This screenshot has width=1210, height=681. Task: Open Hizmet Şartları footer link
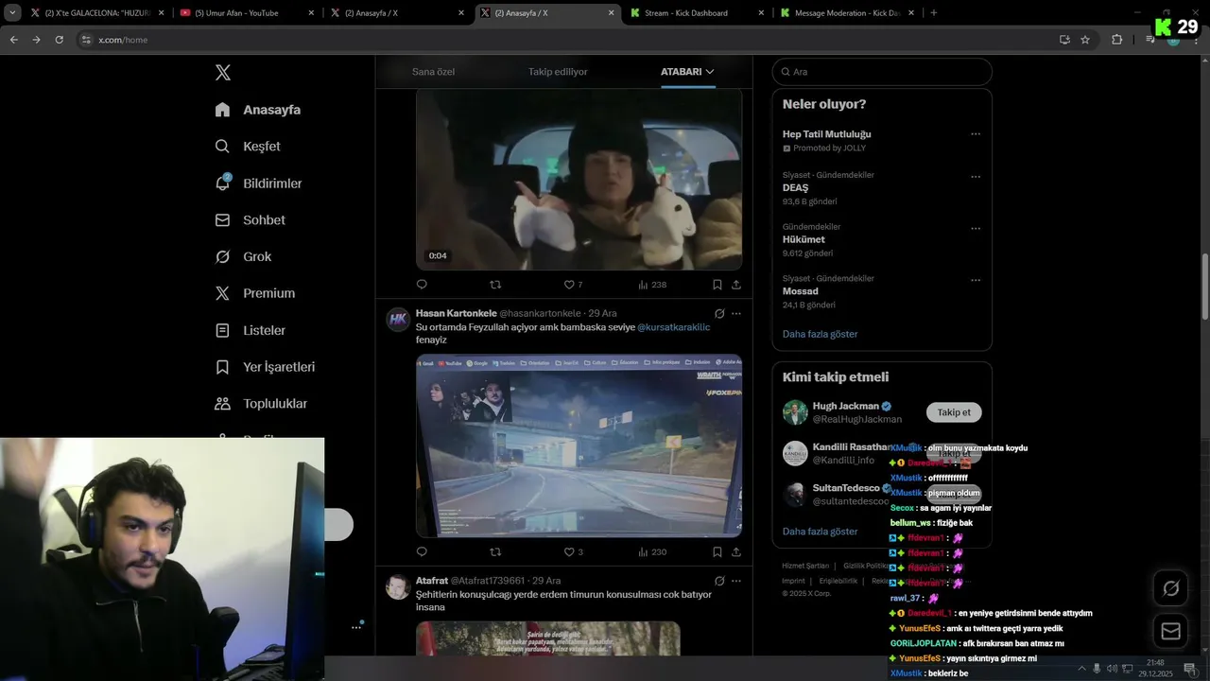point(805,566)
